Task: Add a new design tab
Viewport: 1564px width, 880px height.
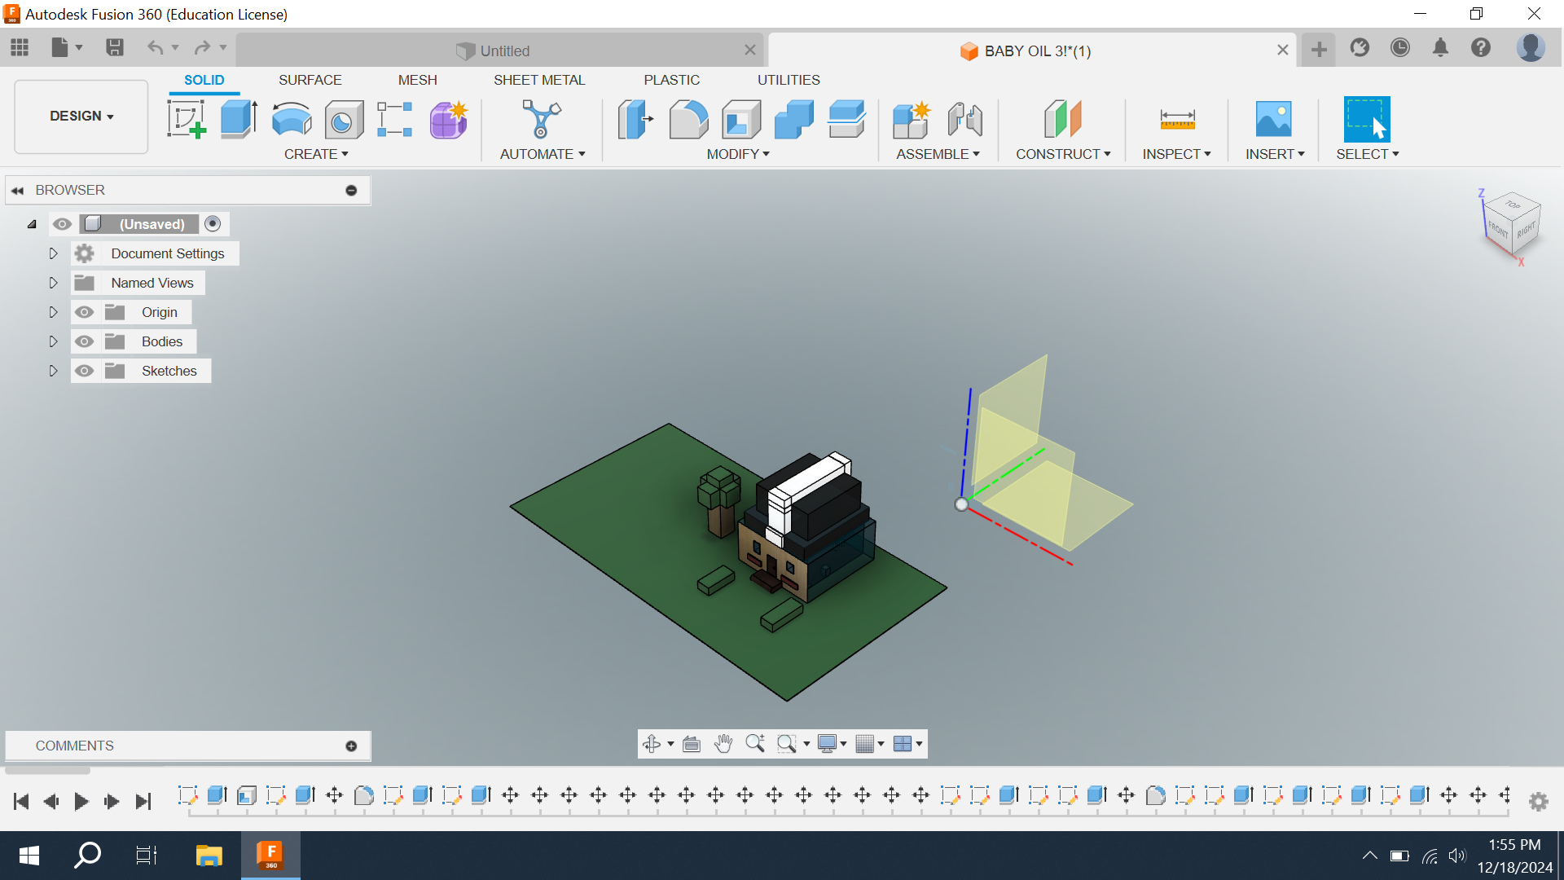Action: tap(1319, 50)
